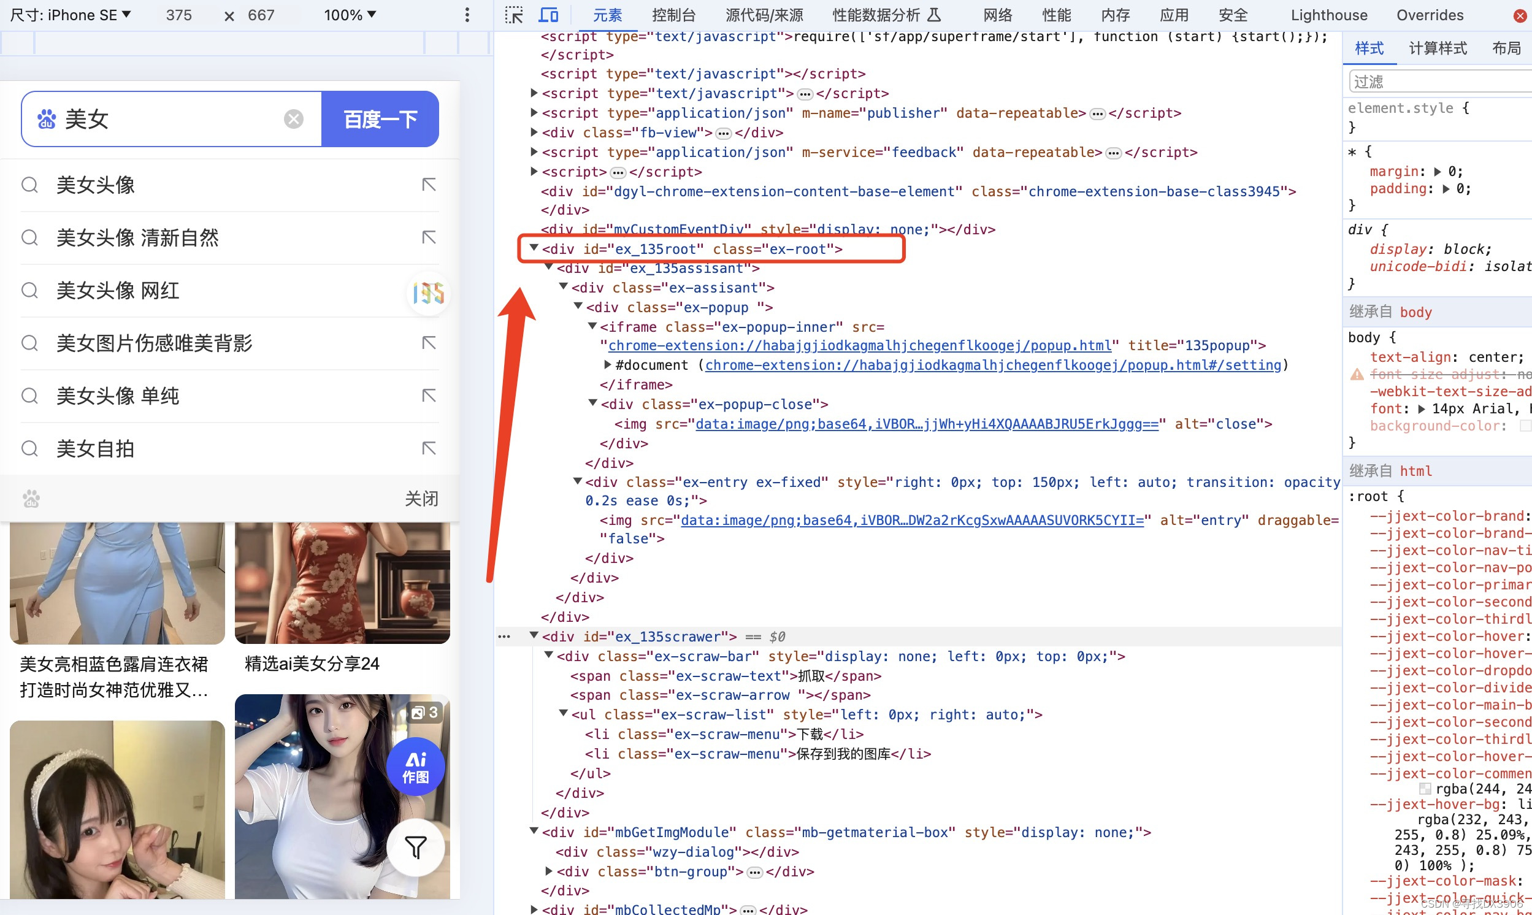The width and height of the screenshot is (1532, 915).
Task: Expand the margin property in styles
Action: coord(1437,171)
